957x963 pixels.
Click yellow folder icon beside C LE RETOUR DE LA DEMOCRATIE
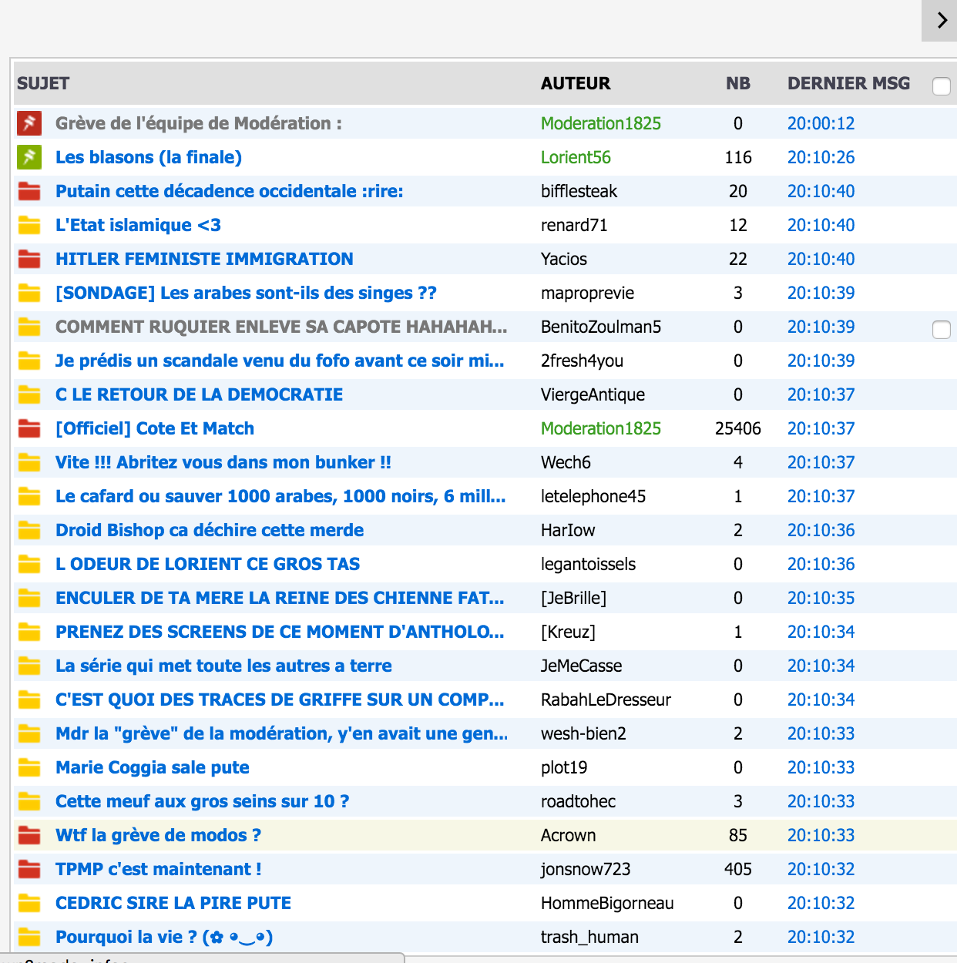coord(29,394)
